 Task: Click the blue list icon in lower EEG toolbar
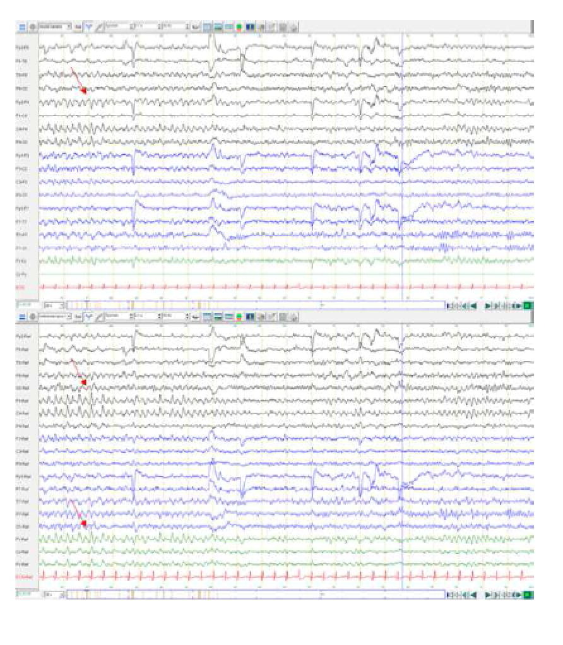click(x=22, y=317)
